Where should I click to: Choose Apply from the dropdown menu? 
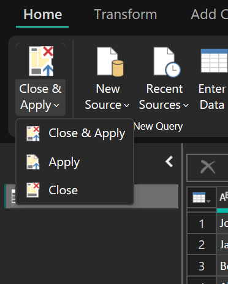tap(75, 162)
